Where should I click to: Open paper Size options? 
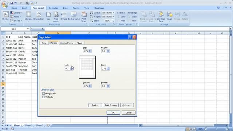pyautogui.click(x=48, y=17)
